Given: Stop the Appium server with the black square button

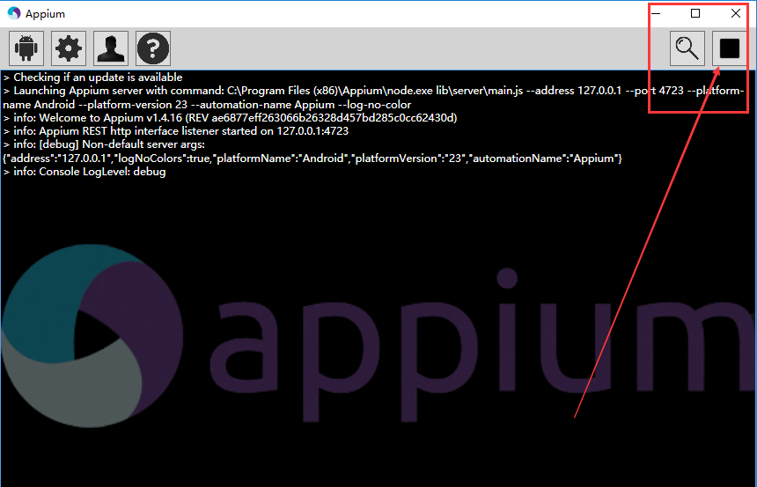Looking at the screenshot, I should 730,48.
